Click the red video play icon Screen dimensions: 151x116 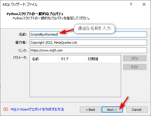tap(6, 109)
